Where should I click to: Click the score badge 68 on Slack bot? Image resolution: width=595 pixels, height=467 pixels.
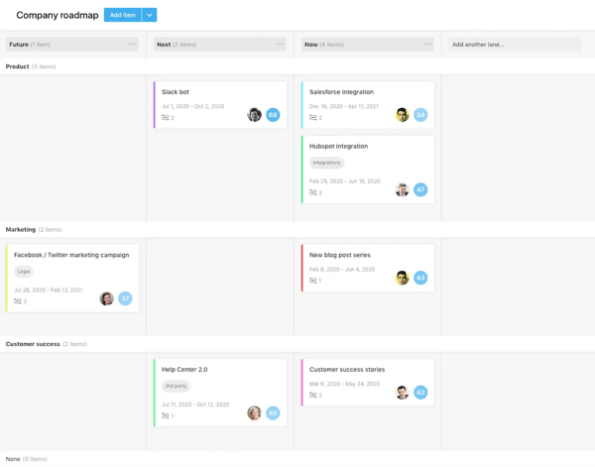(x=273, y=115)
